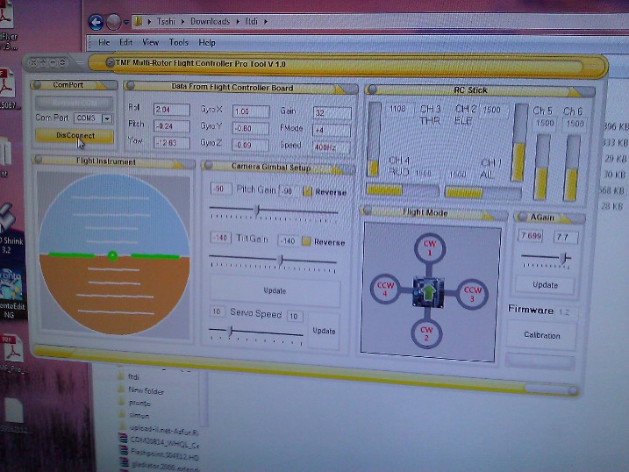Click the AGain field showing 7.699
The height and width of the screenshot is (472, 629).
click(x=531, y=236)
